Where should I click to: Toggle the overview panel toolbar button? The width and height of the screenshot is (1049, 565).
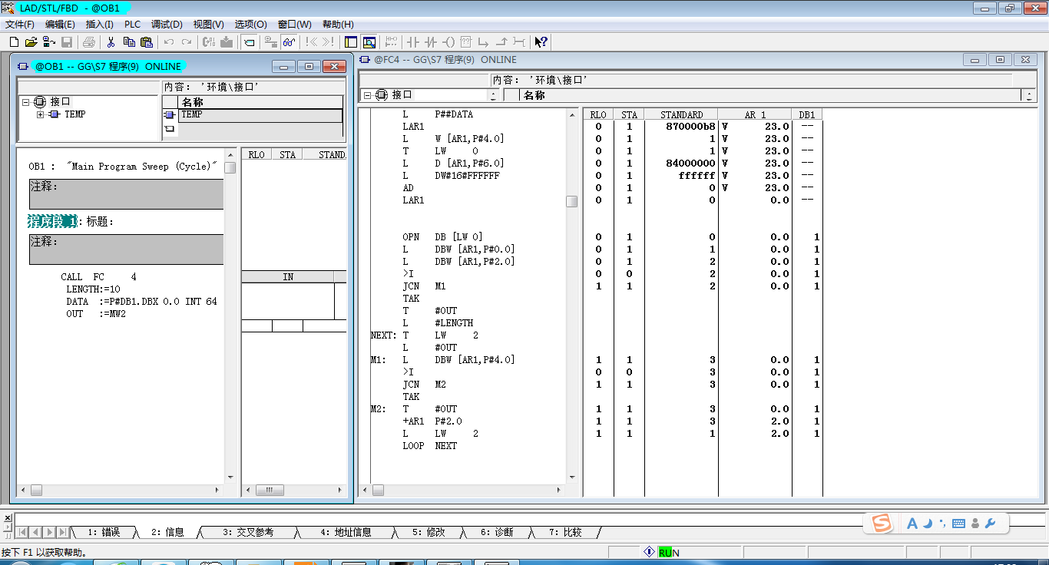coord(350,42)
